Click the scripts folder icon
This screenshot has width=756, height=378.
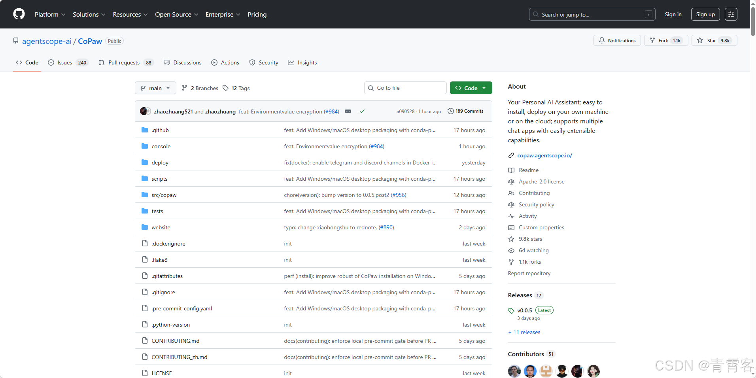tap(145, 179)
